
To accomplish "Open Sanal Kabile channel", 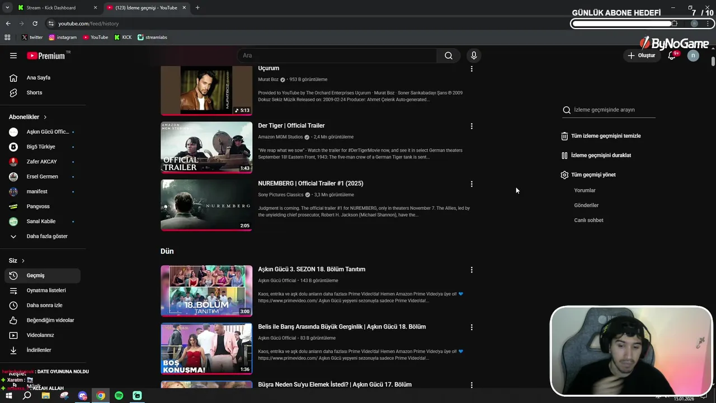I will tap(43, 221).
